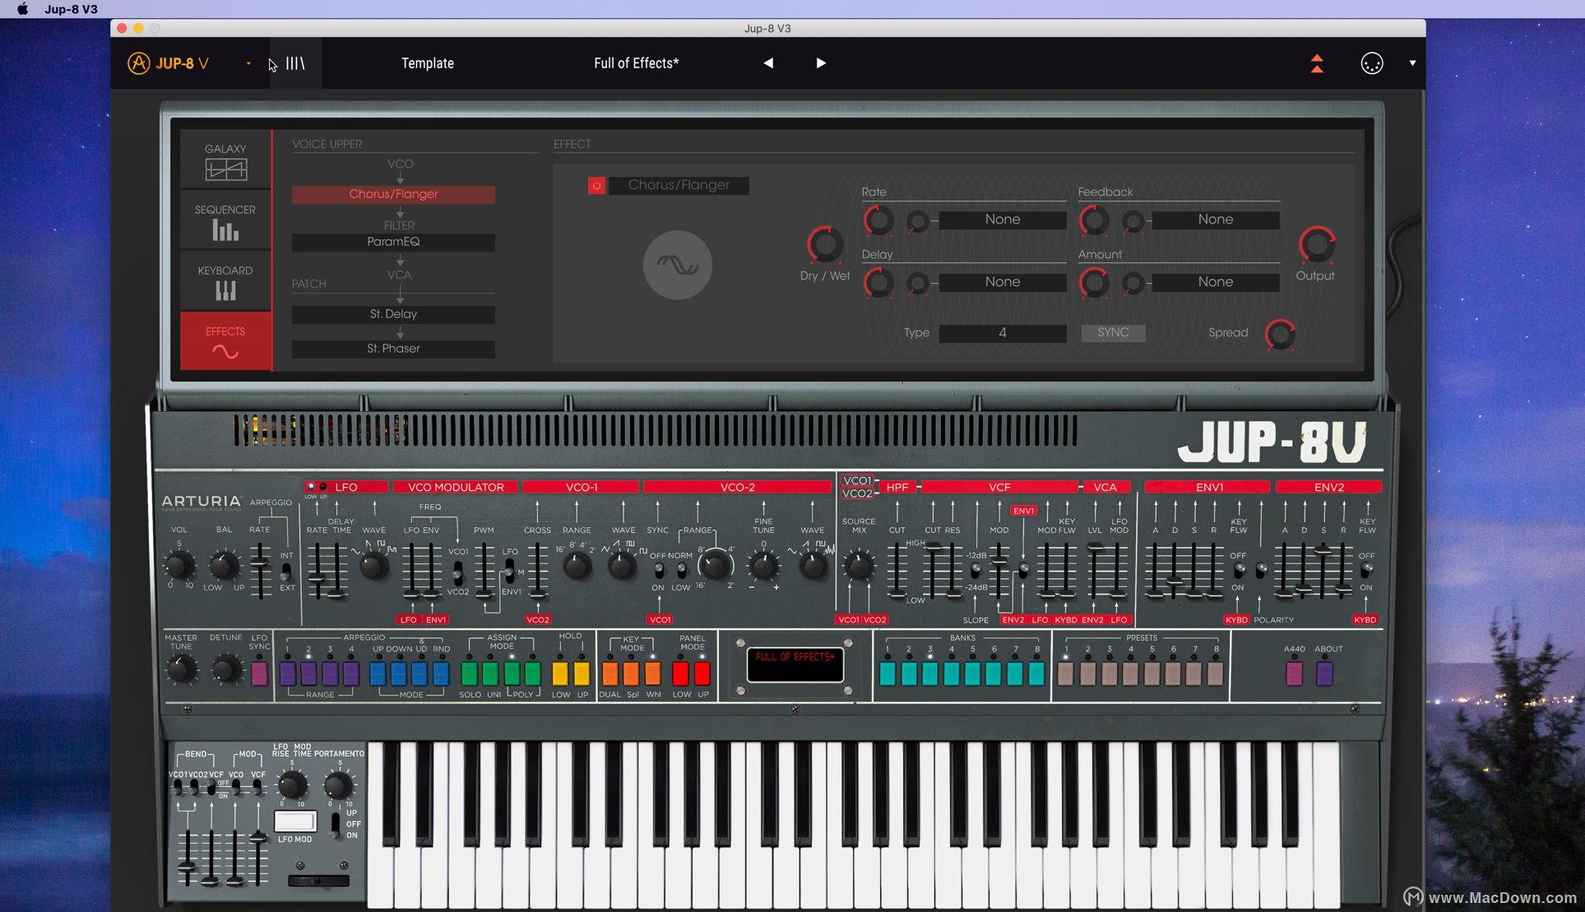Screen dimensions: 1585x912
Task: Click the Arturia JUP-8 V logo menu
Action: click(x=169, y=63)
